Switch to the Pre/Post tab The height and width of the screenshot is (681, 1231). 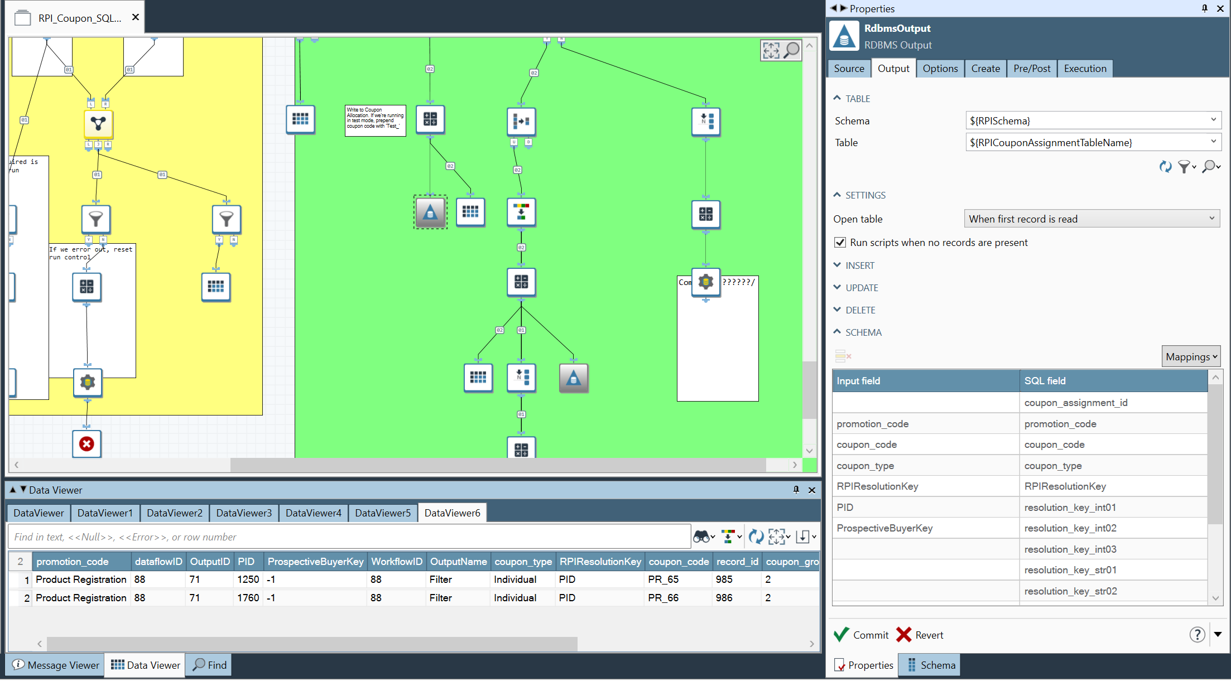[x=1031, y=69]
